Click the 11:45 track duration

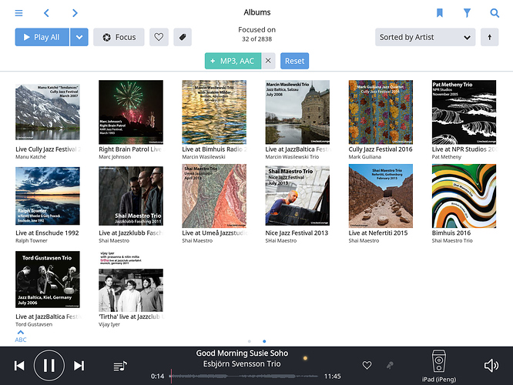coord(333,377)
